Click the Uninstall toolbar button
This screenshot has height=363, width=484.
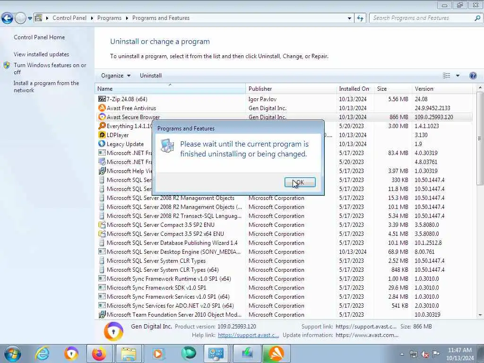tap(151, 76)
